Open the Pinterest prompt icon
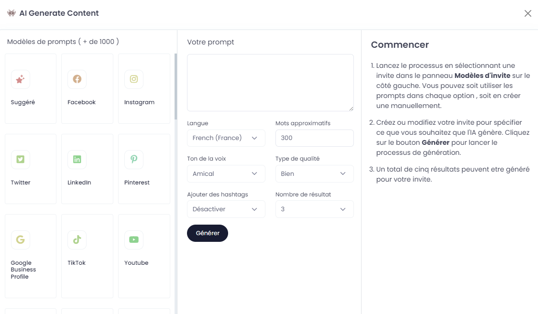The image size is (538, 314). 134,160
